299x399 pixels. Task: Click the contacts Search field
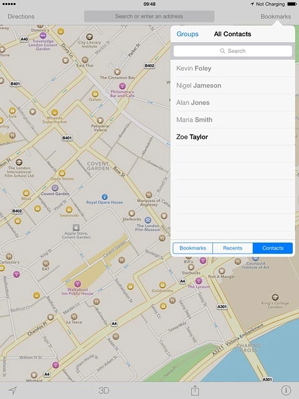[x=232, y=51]
